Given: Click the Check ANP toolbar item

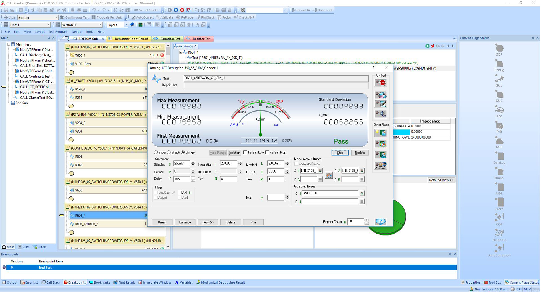Looking at the screenshot, I should coord(244,17).
